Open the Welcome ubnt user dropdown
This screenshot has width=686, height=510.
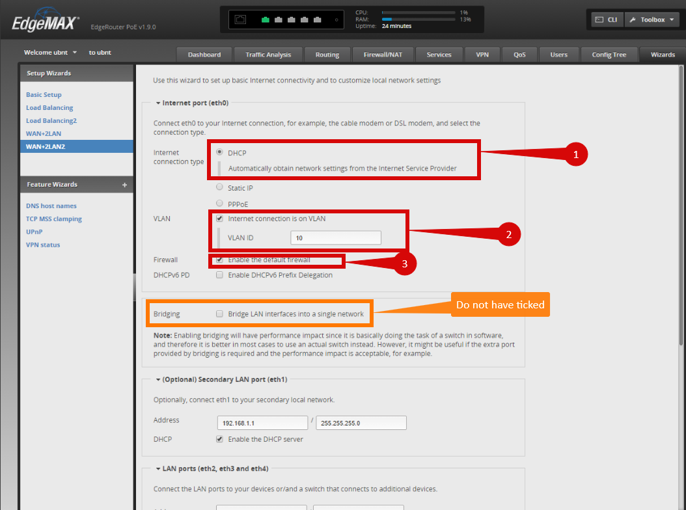click(51, 52)
